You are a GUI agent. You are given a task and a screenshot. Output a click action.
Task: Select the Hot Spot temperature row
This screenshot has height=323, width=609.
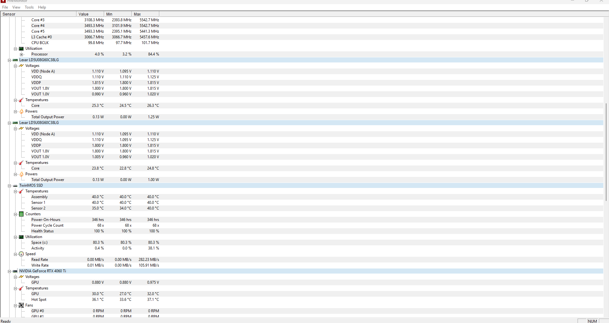pos(302,300)
